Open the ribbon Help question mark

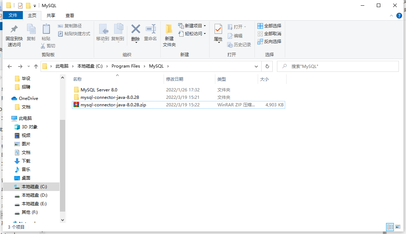pyautogui.click(x=399, y=16)
